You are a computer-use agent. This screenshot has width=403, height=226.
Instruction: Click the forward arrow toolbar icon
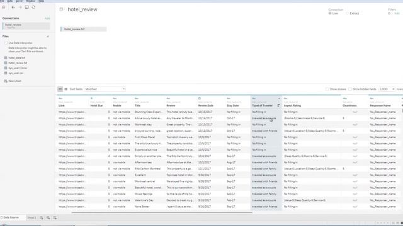(20, 7)
